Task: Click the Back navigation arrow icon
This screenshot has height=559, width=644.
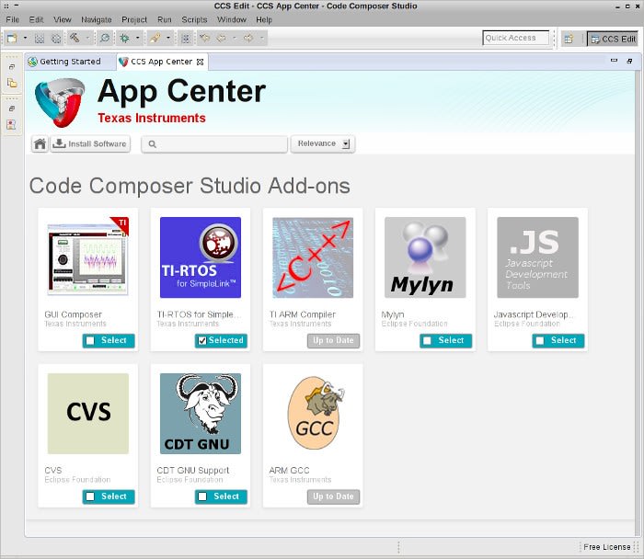Action: (x=222, y=39)
